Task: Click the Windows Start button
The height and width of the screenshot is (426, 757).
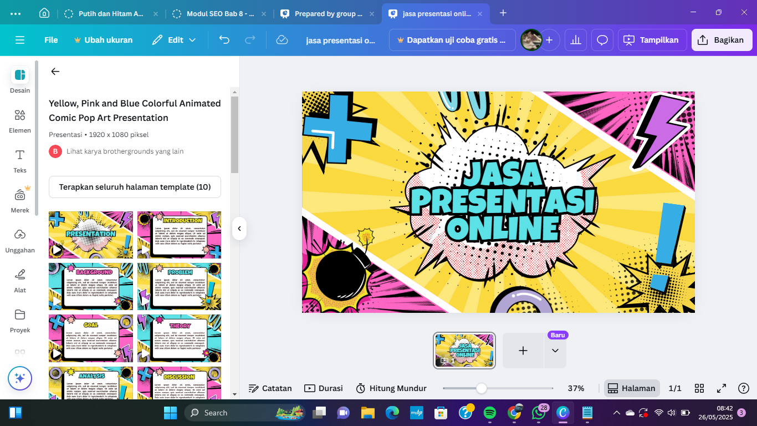Action: (170, 413)
